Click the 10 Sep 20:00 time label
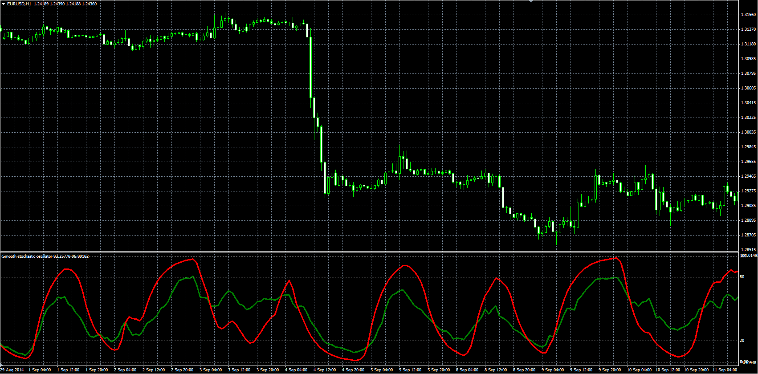The image size is (758, 374). (697, 370)
